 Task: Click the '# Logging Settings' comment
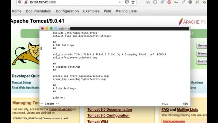coord(66,67)
